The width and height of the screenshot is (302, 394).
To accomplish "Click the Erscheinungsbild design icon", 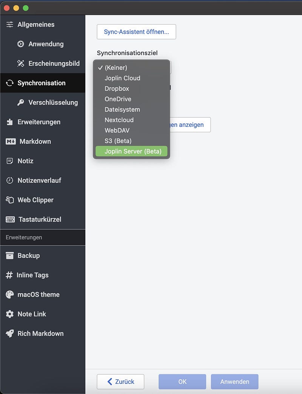I will click(x=21, y=63).
